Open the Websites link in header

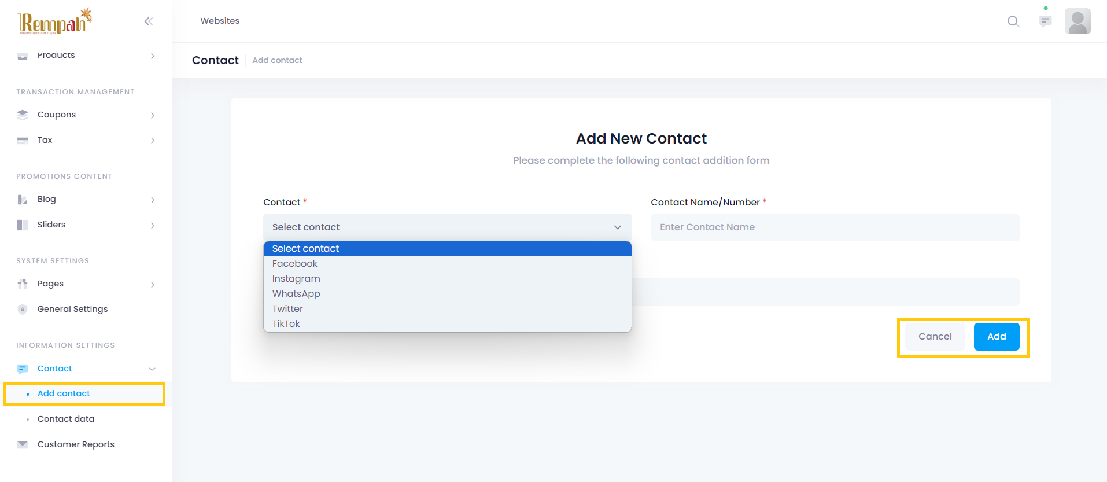[220, 21]
